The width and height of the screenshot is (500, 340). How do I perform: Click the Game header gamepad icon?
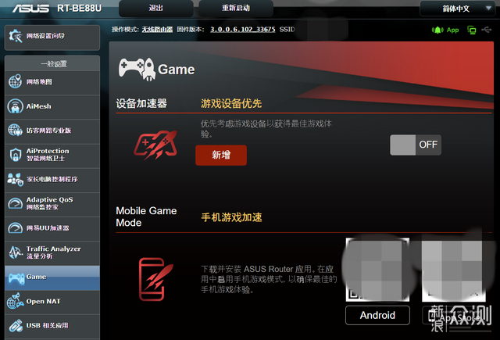tap(137, 69)
